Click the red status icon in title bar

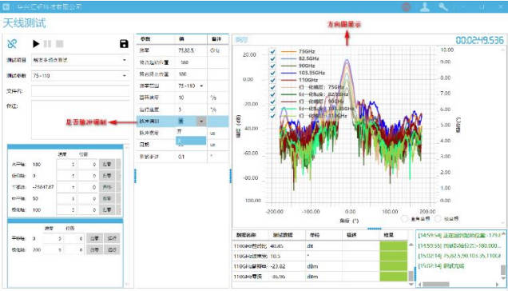(x=407, y=7)
